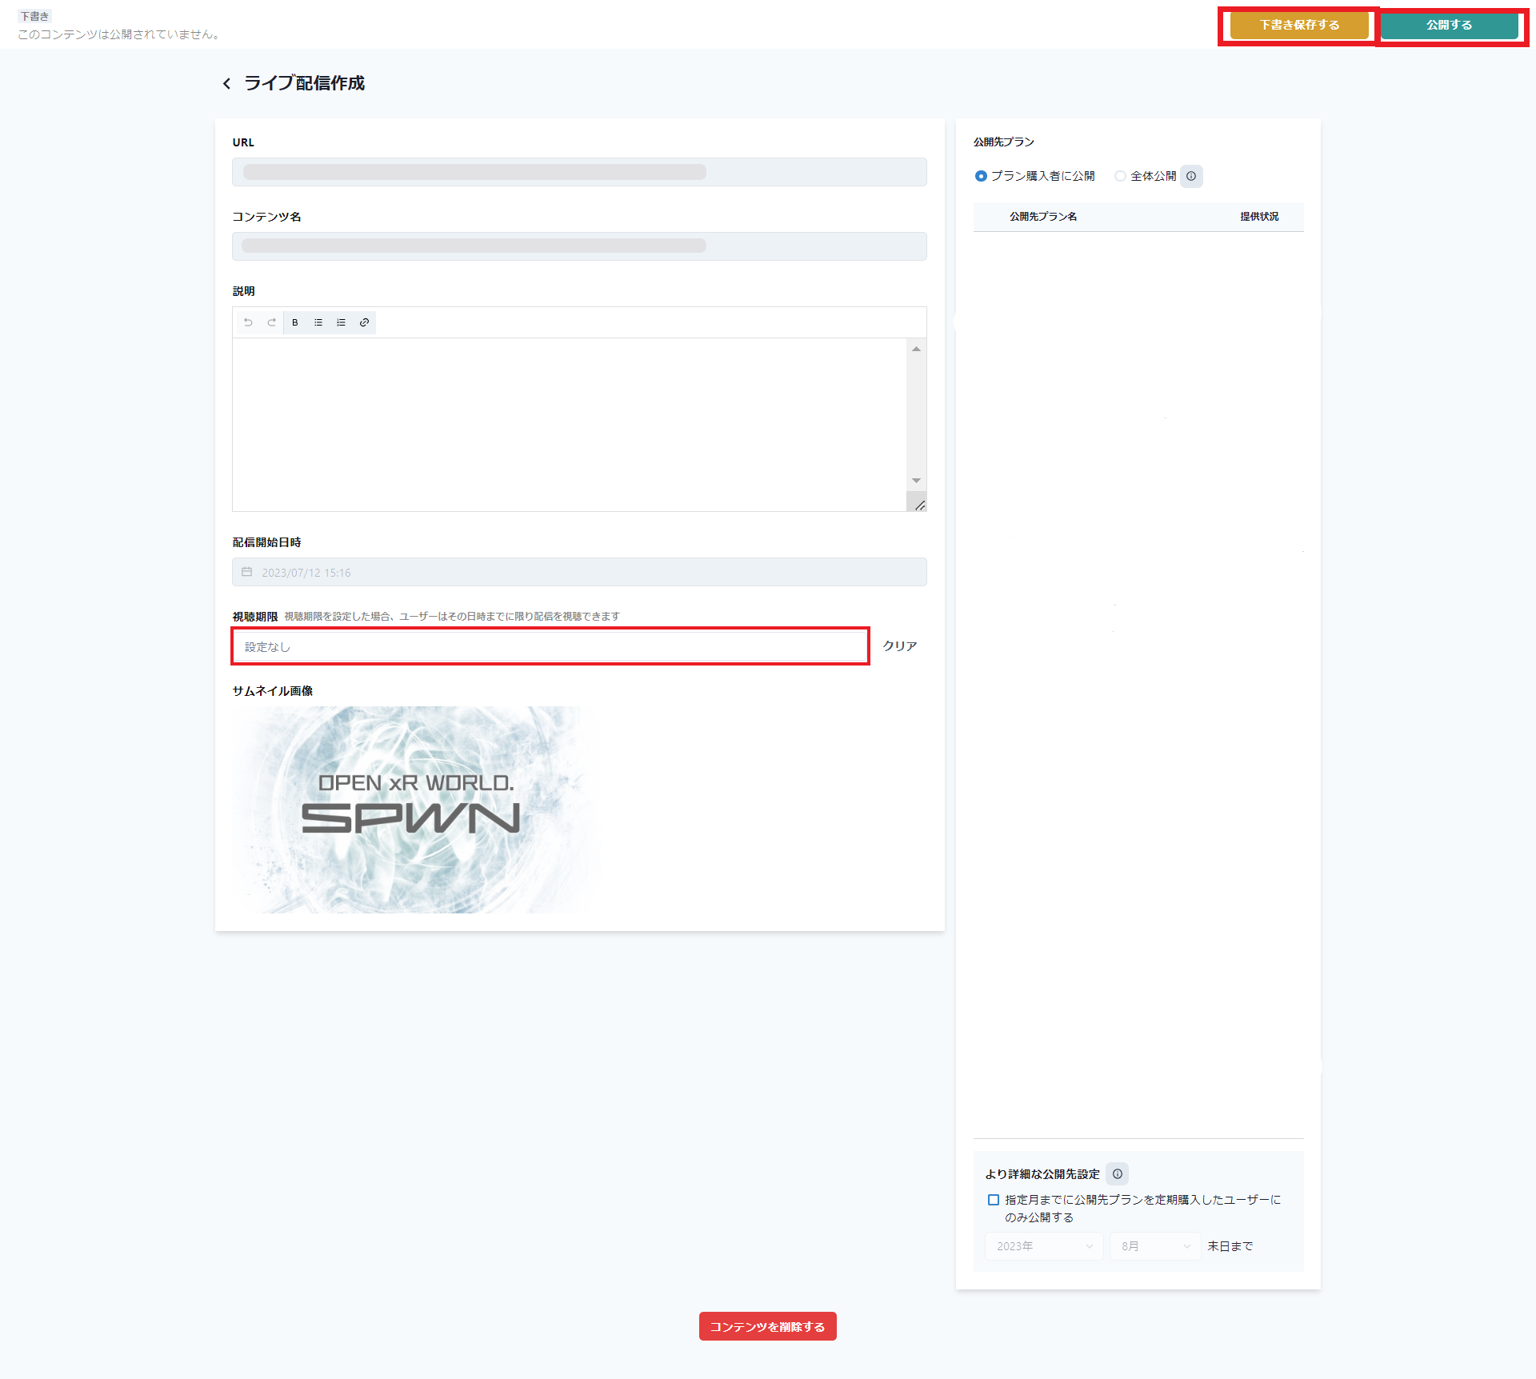Open the 8月 month dropdown

(x=1154, y=1245)
